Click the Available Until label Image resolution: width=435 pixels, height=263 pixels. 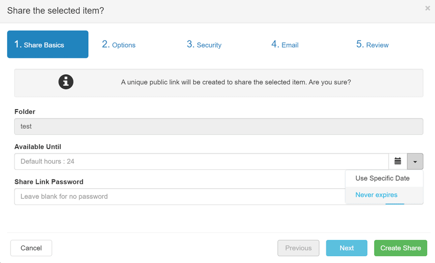tap(38, 147)
